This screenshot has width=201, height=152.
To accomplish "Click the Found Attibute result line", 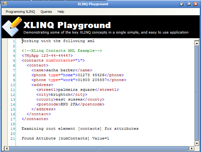I will [65, 138].
